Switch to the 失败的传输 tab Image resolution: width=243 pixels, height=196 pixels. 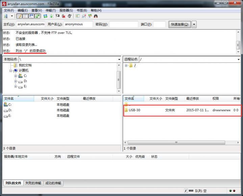click(33, 183)
